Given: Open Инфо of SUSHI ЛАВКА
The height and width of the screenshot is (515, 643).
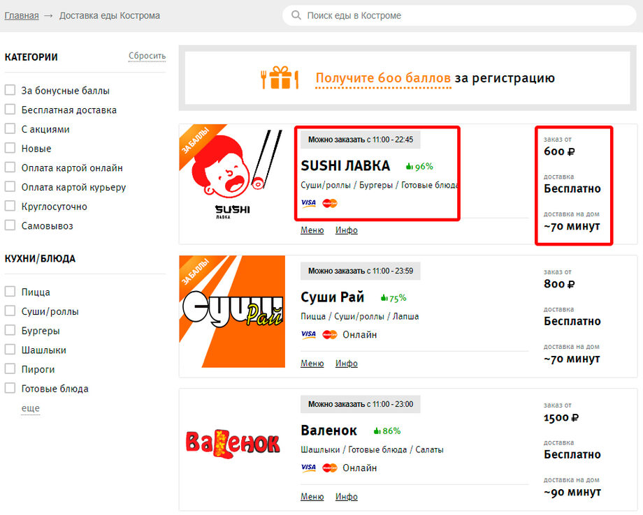Looking at the screenshot, I should (347, 230).
